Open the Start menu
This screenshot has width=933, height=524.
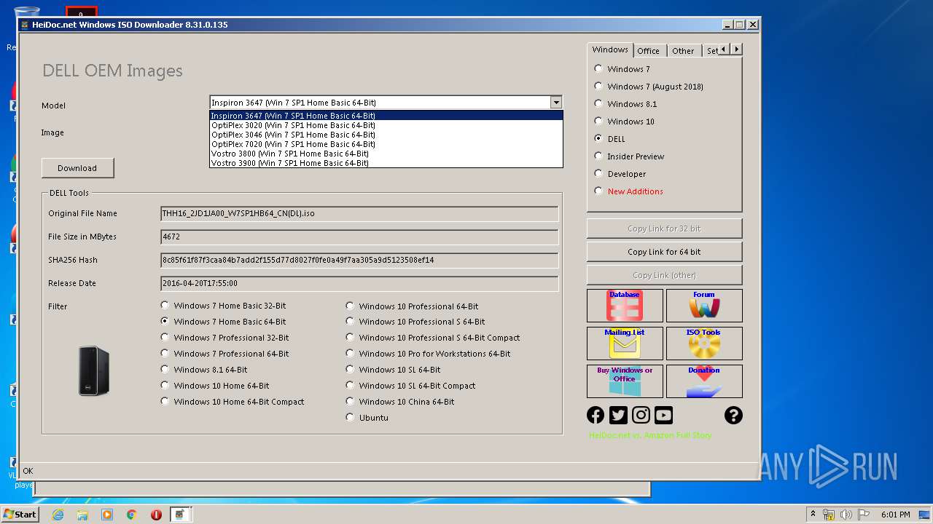(20, 515)
